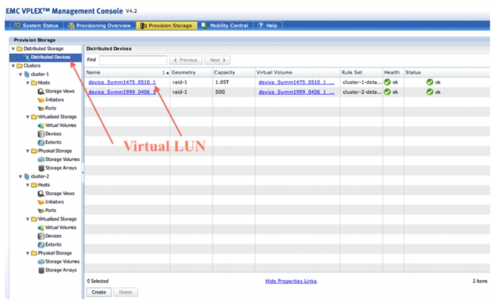Click the Storage Views icon under cluster-1
This screenshot has height=303, width=494.
(x=41, y=91)
